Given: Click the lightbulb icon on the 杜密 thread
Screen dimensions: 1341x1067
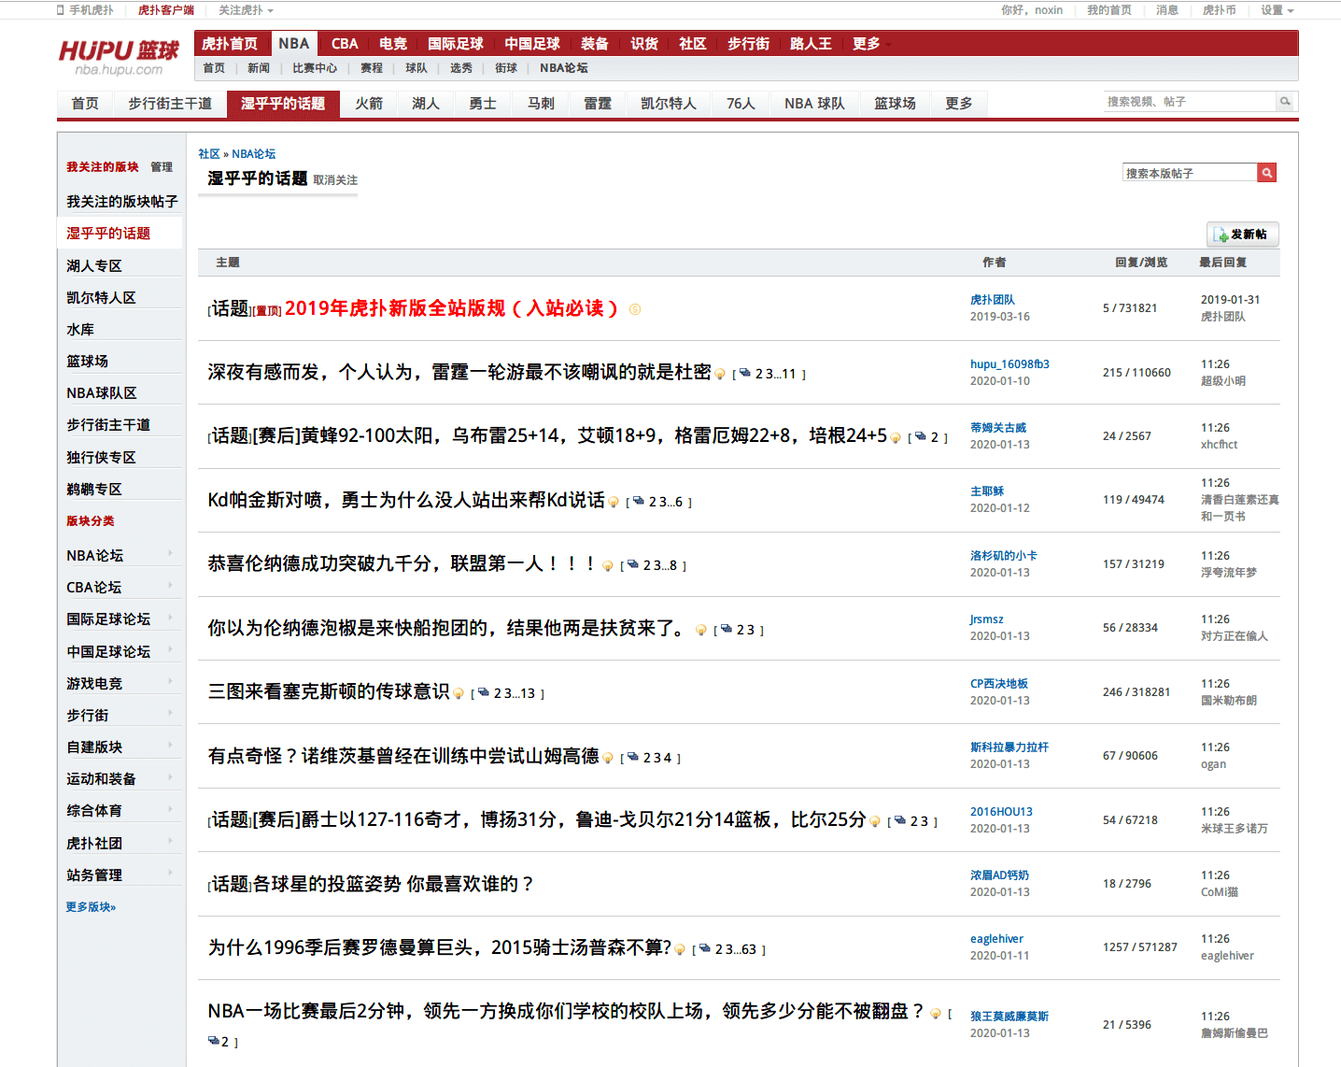Looking at the screenshot, I should (720, 373).
